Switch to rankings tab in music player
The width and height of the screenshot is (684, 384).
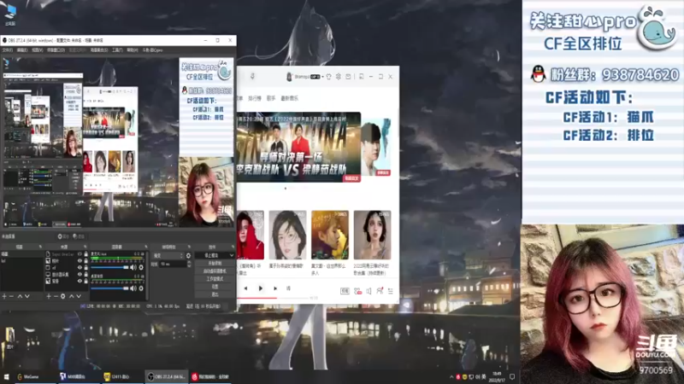(255, 98)
